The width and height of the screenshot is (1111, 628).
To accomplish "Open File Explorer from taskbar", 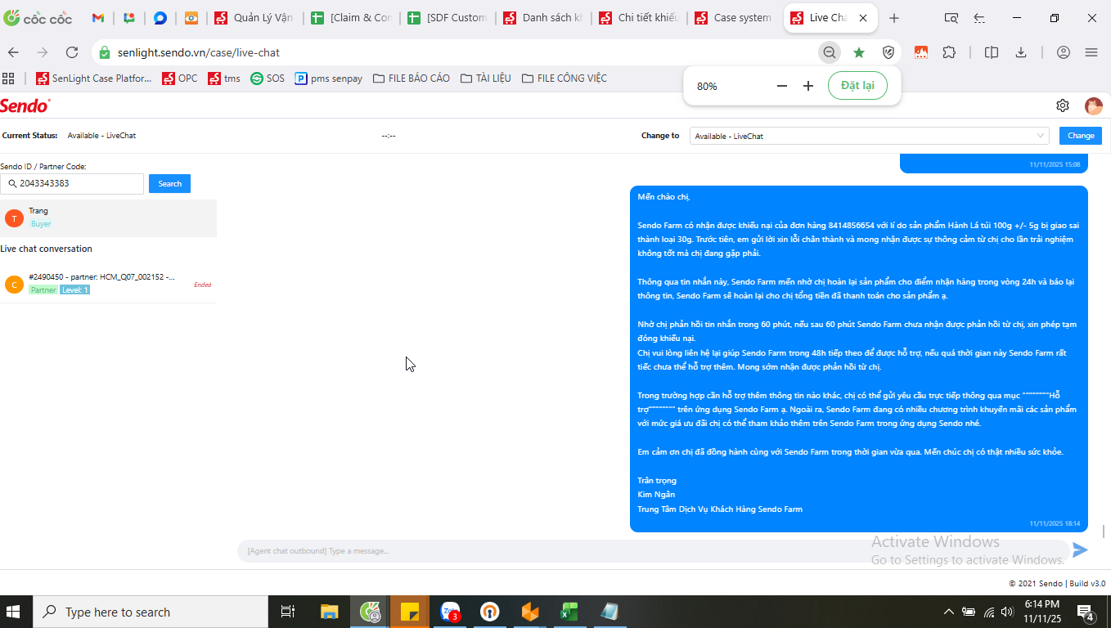I will click(329, 612).
